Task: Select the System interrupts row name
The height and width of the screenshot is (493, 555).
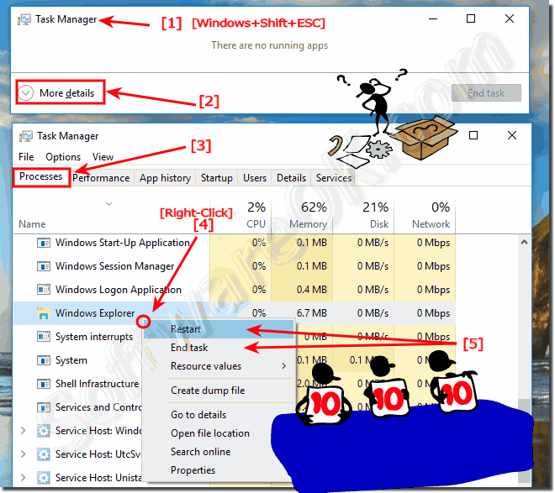Action: 94,337
